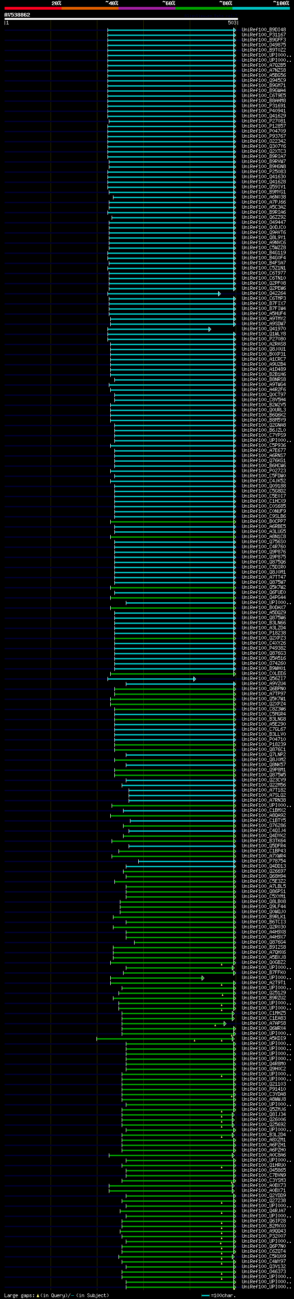Select hit label UniRef100_P40941
Screen dimensions: 294x1299
264,111
